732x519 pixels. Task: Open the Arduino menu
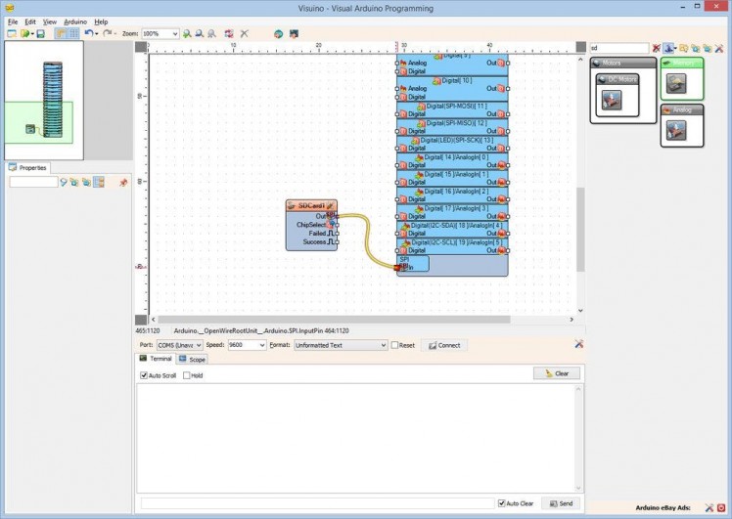[x=75, y=21]
